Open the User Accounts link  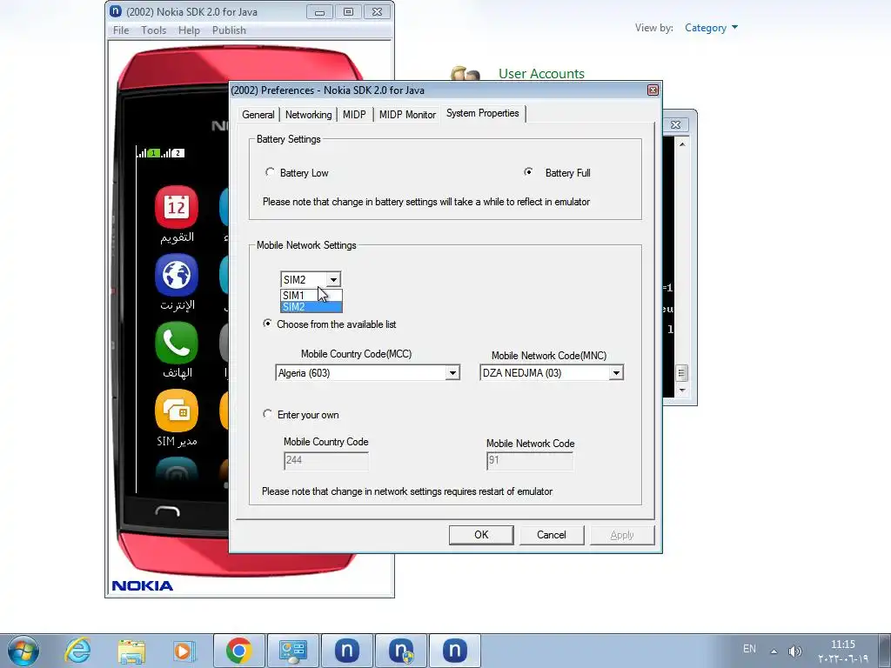coord(541,73)
